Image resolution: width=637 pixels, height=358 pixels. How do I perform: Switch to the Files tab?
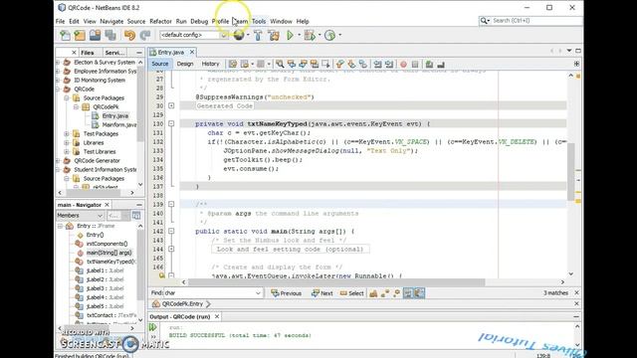pos(88,53)
